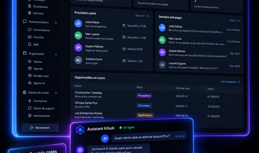Click the Déconnexion button
The image size is (259, 153).
tap(40, 128)
